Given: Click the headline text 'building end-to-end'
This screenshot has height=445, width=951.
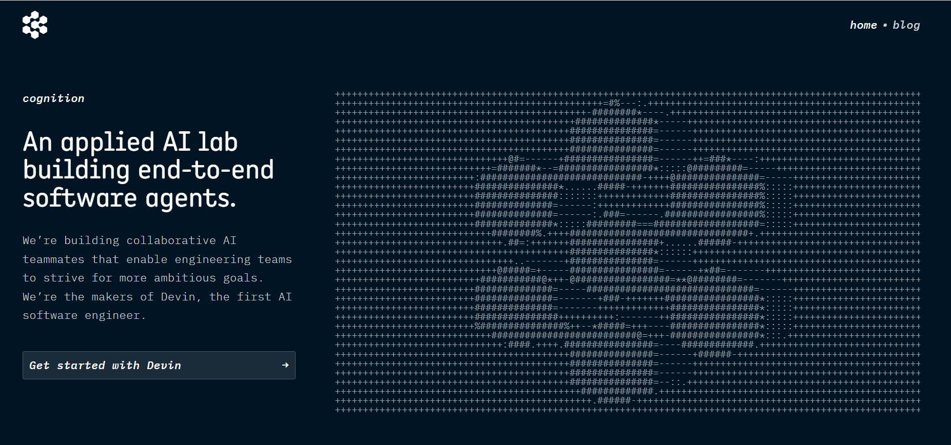Looking at the screenshot, I should 148,170.
